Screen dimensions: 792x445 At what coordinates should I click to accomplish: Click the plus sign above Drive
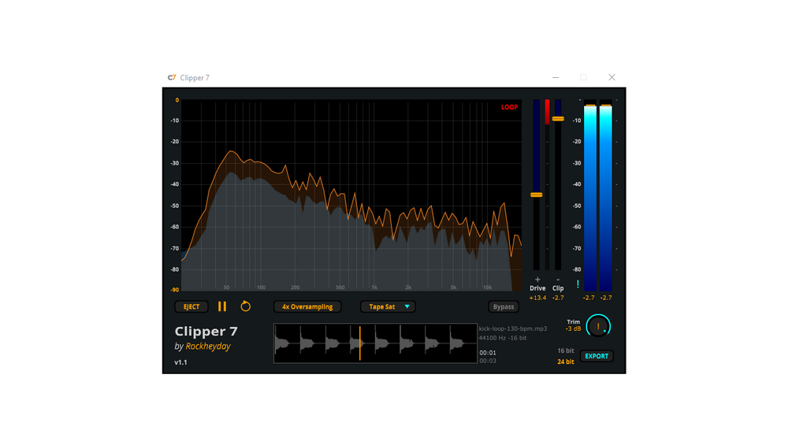(x=537, y=280)
